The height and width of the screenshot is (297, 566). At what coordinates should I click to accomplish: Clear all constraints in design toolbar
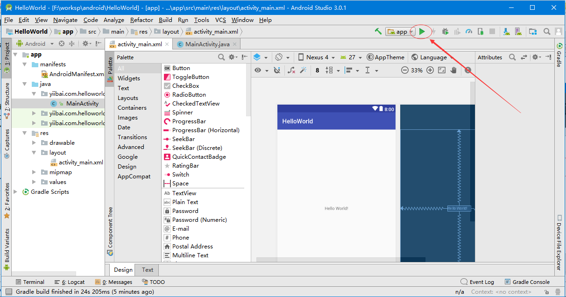pos(291,70)
